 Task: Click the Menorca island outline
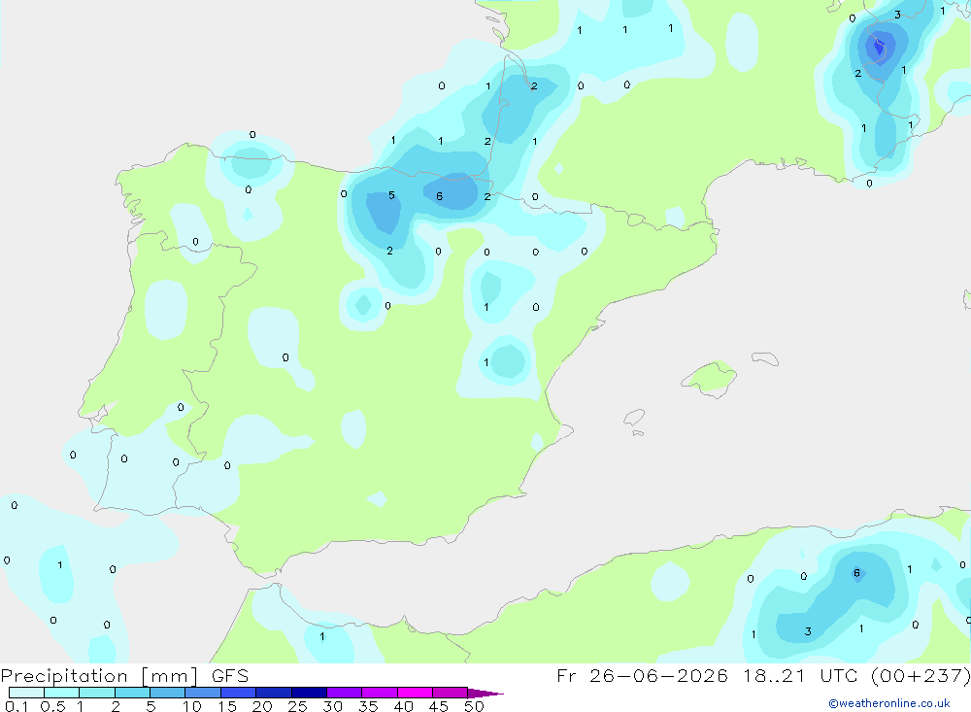pyautogui.click(x=765, y=358)
